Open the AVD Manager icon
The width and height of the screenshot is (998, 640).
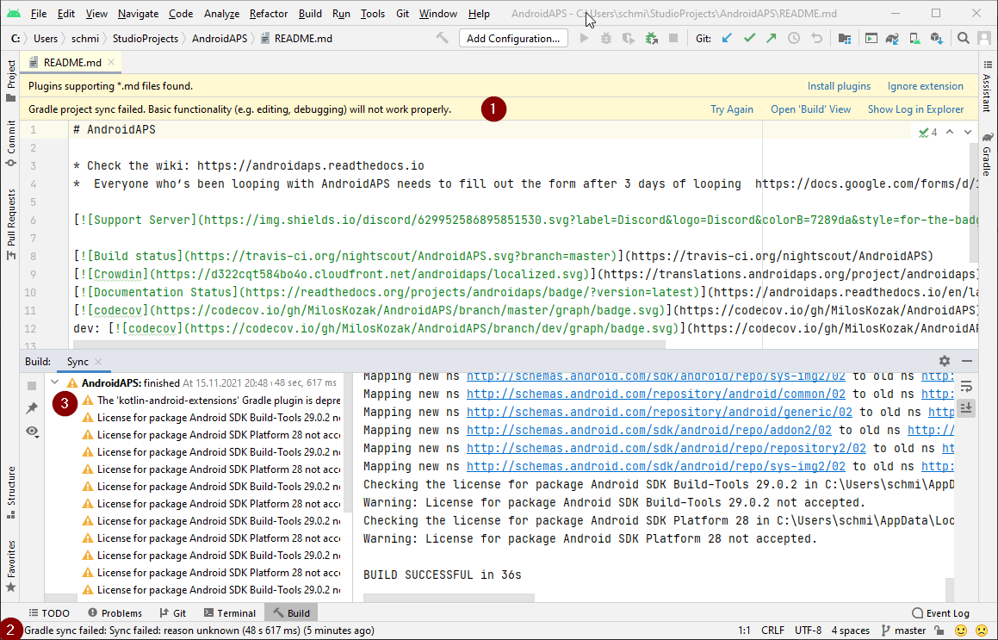click(x=914, y=38)
